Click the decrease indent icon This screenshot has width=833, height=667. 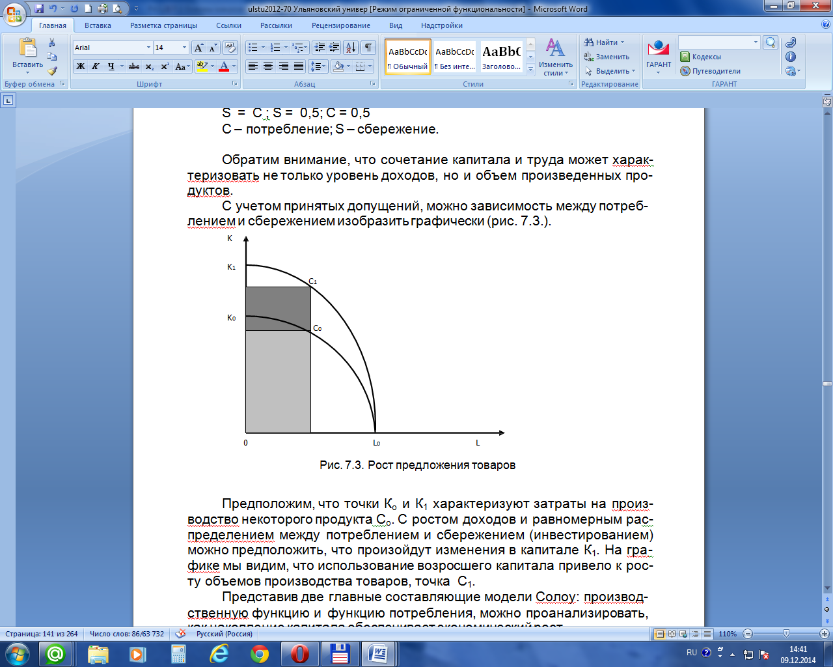320,48
